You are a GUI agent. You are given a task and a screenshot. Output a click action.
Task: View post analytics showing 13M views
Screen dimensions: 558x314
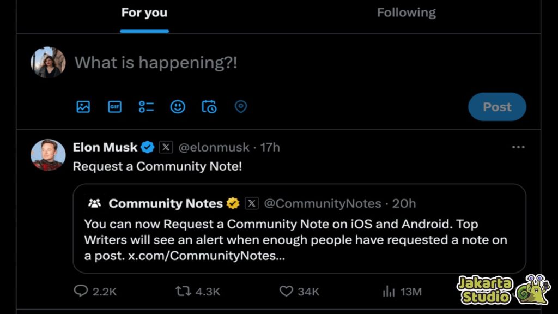[x=389, y=291]
